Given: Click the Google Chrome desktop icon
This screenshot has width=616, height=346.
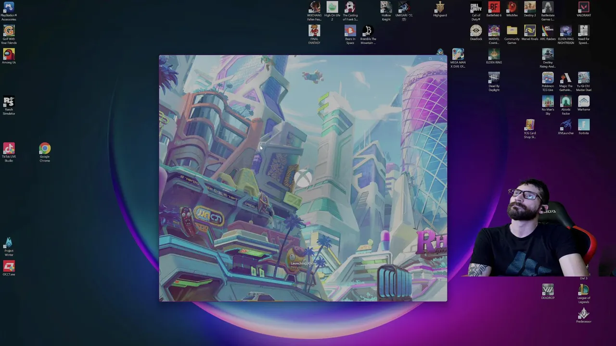Looking at the screenshot, I should 45,152.
